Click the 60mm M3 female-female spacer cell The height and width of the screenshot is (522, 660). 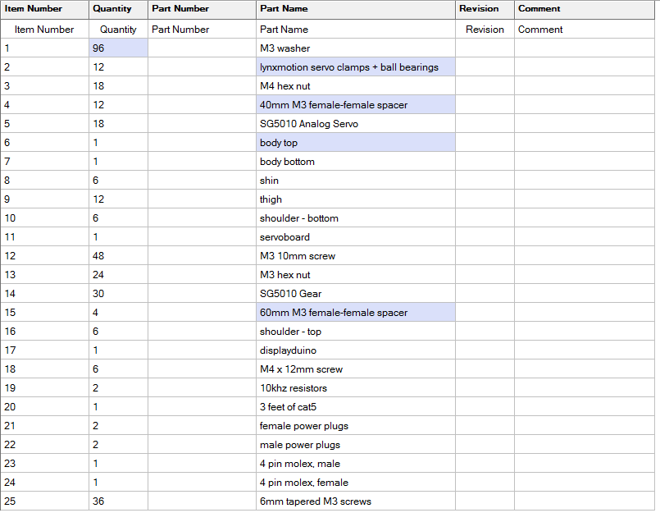(355, 313)
